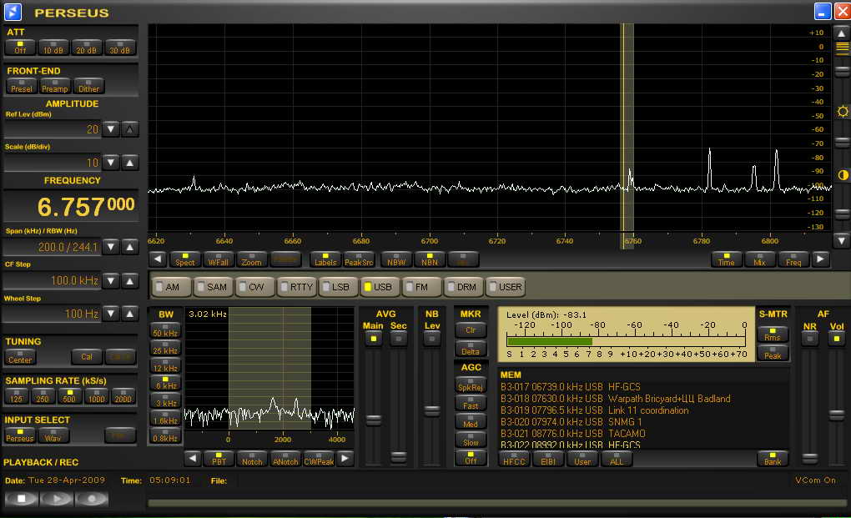This screenshot has height=518, width=851.
Task: Click the left arrow beside PBT
Action: tap(193, 458)
